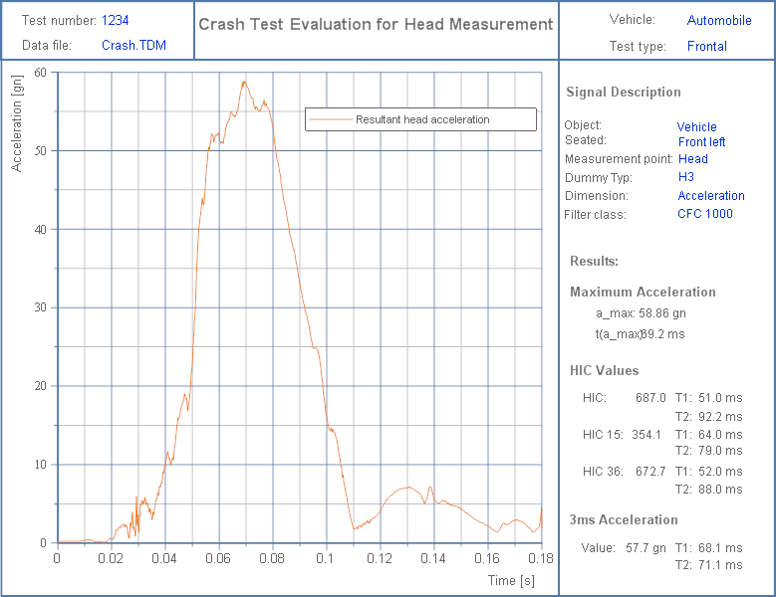Click the HIC 36 value 672.7
776x597 pixels.
tap(650, 472)
